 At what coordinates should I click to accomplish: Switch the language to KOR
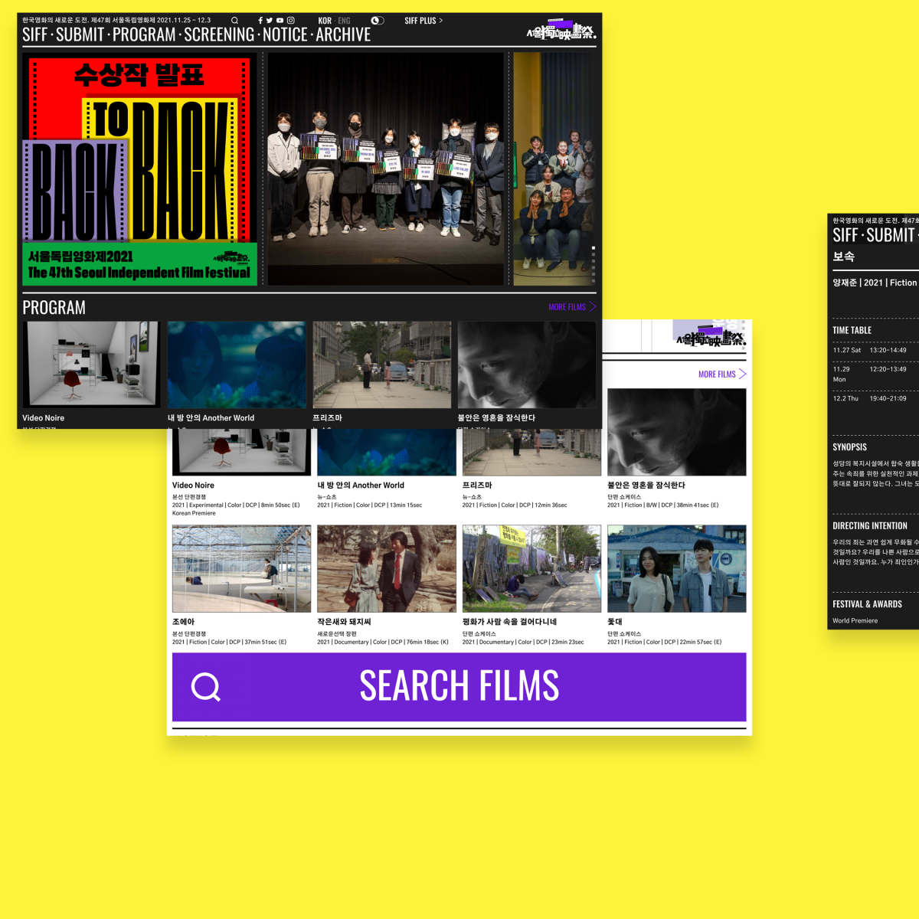tap(325, 21)
